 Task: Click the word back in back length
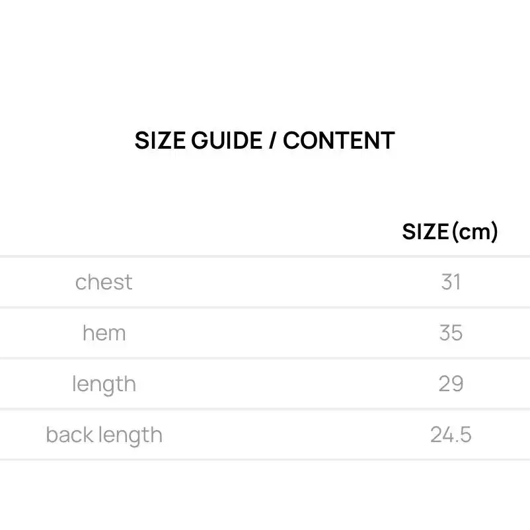[x=70, y=435]
